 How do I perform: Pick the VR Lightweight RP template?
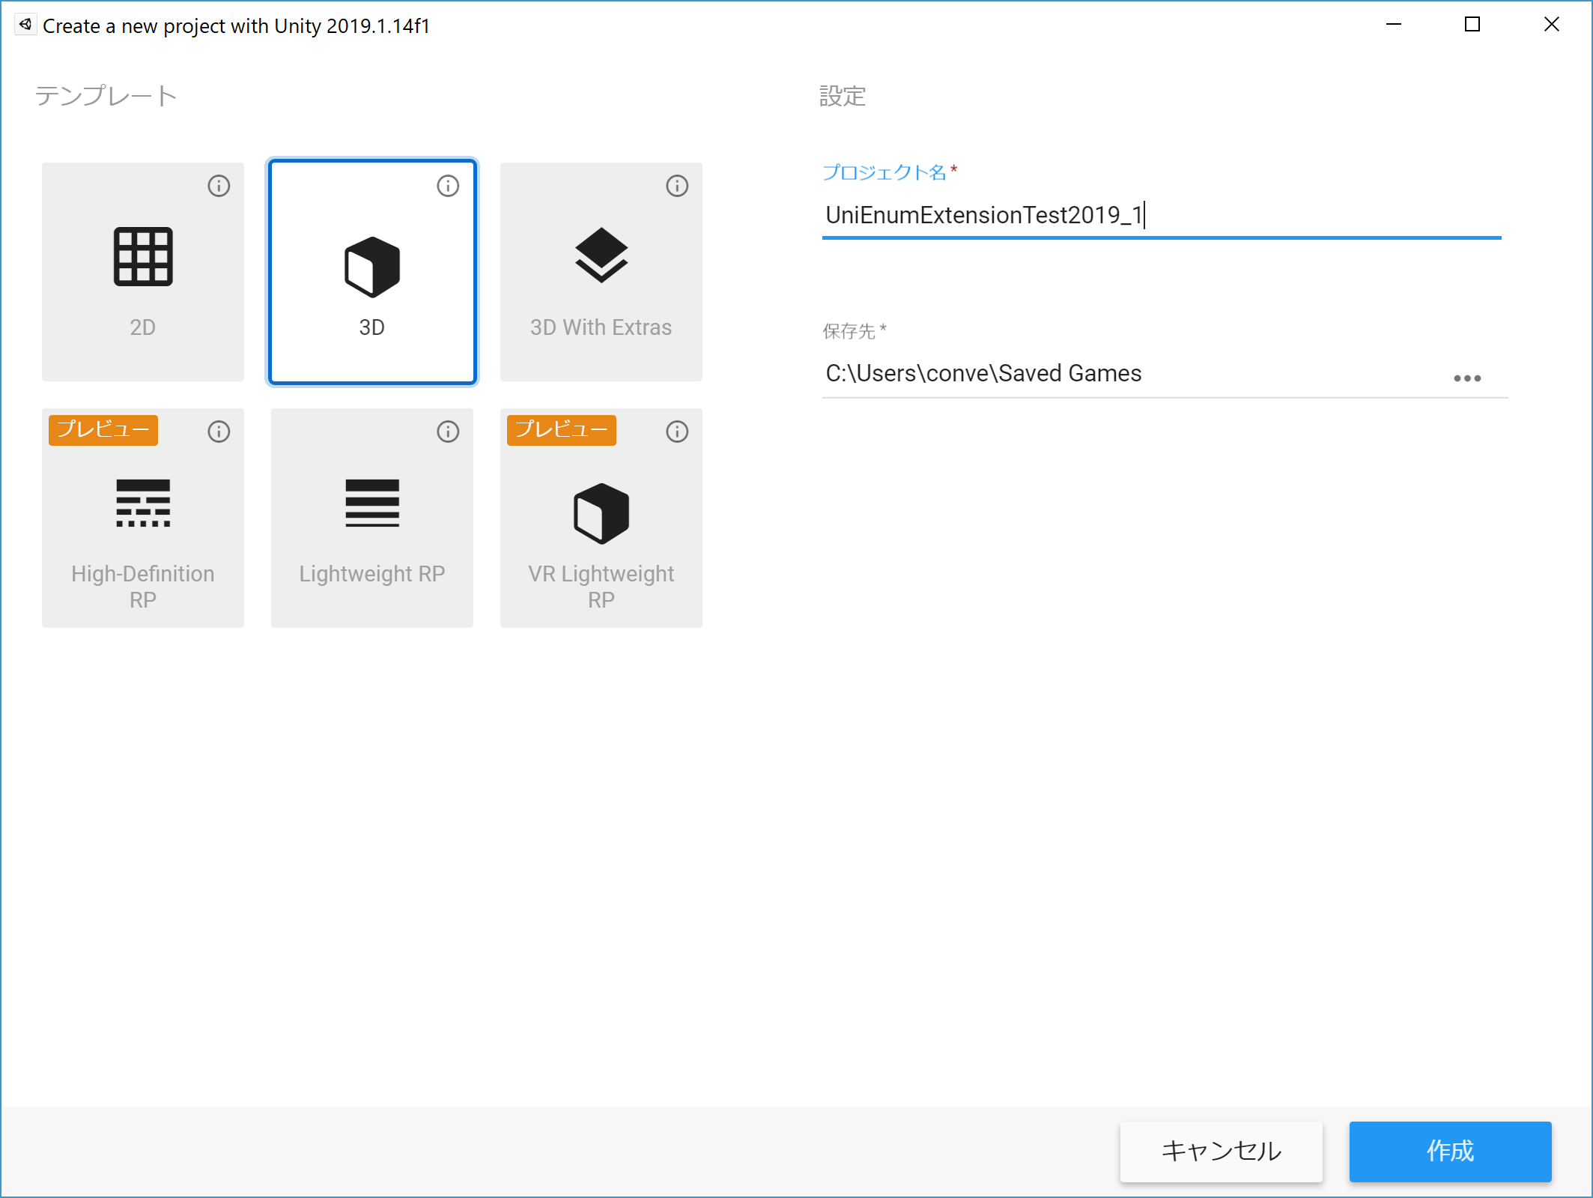click(x=601, y=518)
